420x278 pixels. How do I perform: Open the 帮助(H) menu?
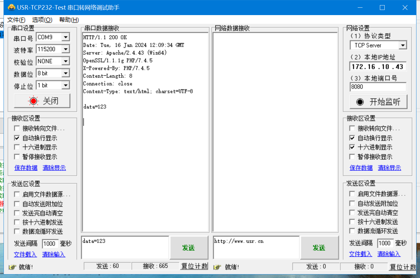(69, 20)
